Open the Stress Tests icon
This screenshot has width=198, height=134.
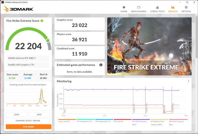point(157,7)
